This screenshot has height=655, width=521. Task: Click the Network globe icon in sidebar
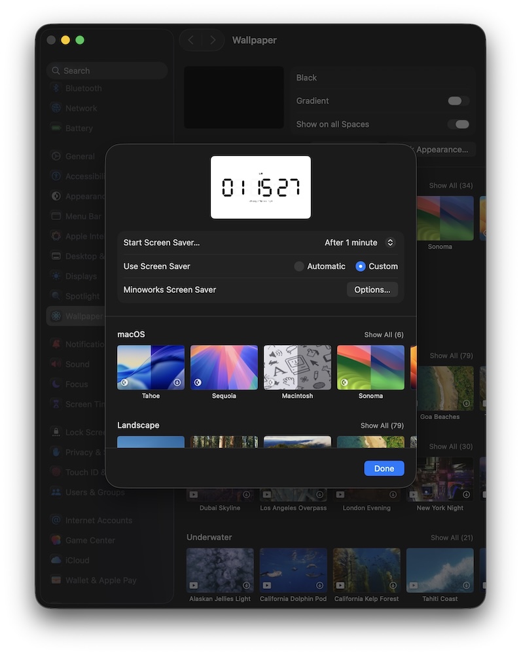pos(56,109)
